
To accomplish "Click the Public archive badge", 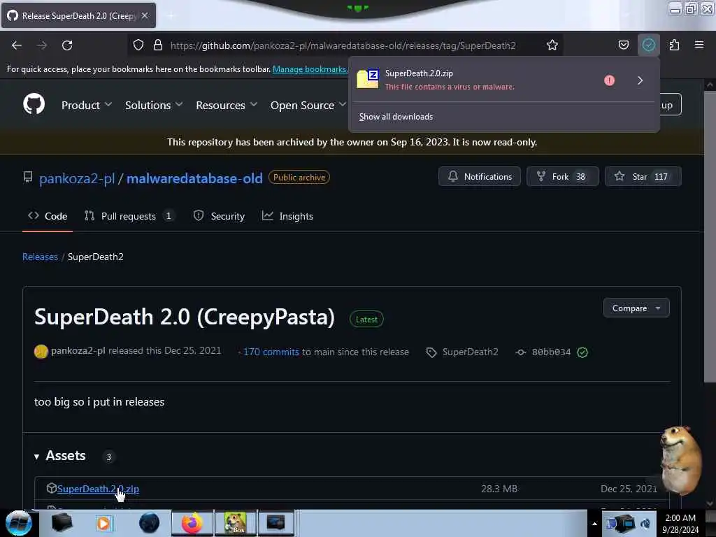I will point(299,177).
